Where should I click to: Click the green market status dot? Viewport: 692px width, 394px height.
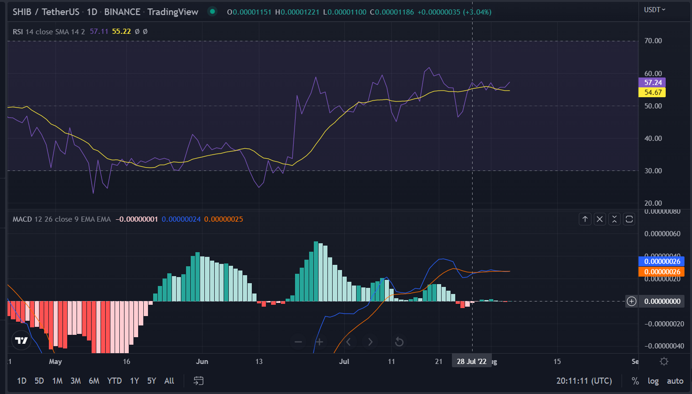coord(213,12)
